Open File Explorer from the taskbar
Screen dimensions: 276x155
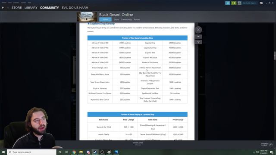click(x=81, y=152)
